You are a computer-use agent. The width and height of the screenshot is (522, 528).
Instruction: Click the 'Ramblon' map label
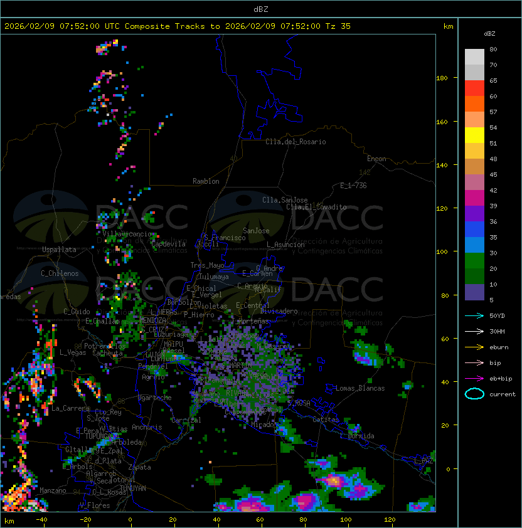click(206, 181)
